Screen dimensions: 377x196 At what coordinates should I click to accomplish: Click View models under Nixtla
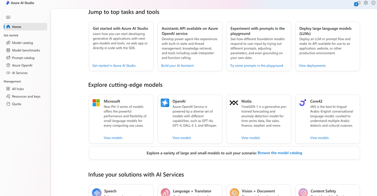(251, 138)
